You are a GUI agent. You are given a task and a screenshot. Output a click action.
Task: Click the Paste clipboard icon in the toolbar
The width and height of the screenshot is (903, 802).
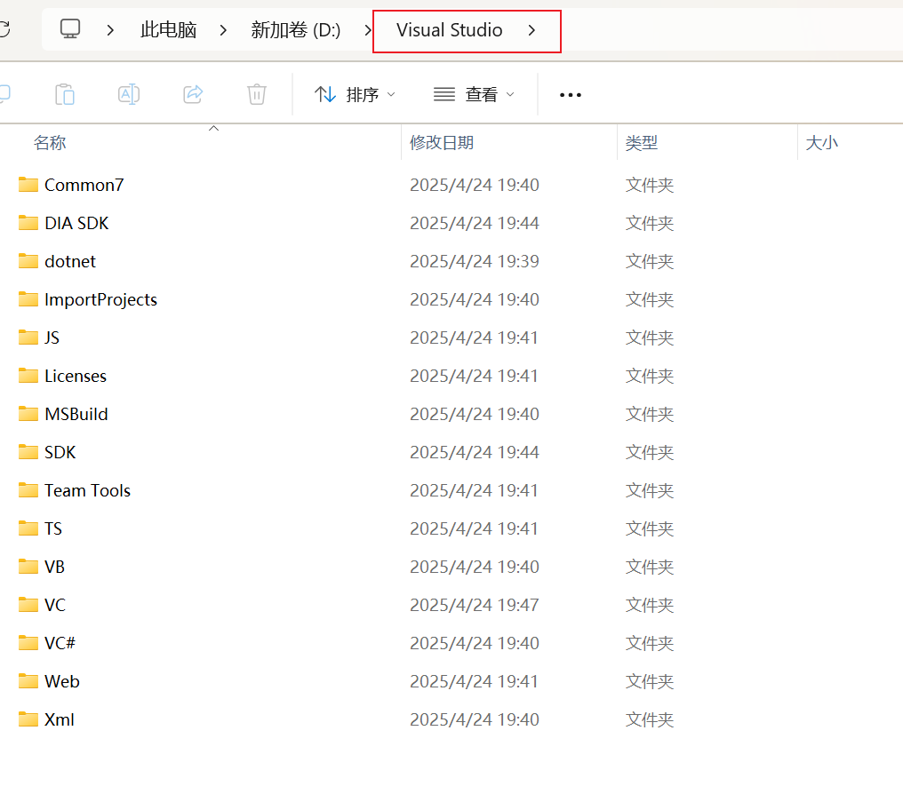tap(65, 94)
